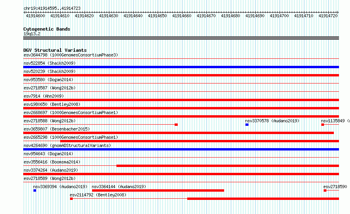This screenshot has width=350, height=214.
Task: Click ruler position 41914670
Action: [206, 16]
